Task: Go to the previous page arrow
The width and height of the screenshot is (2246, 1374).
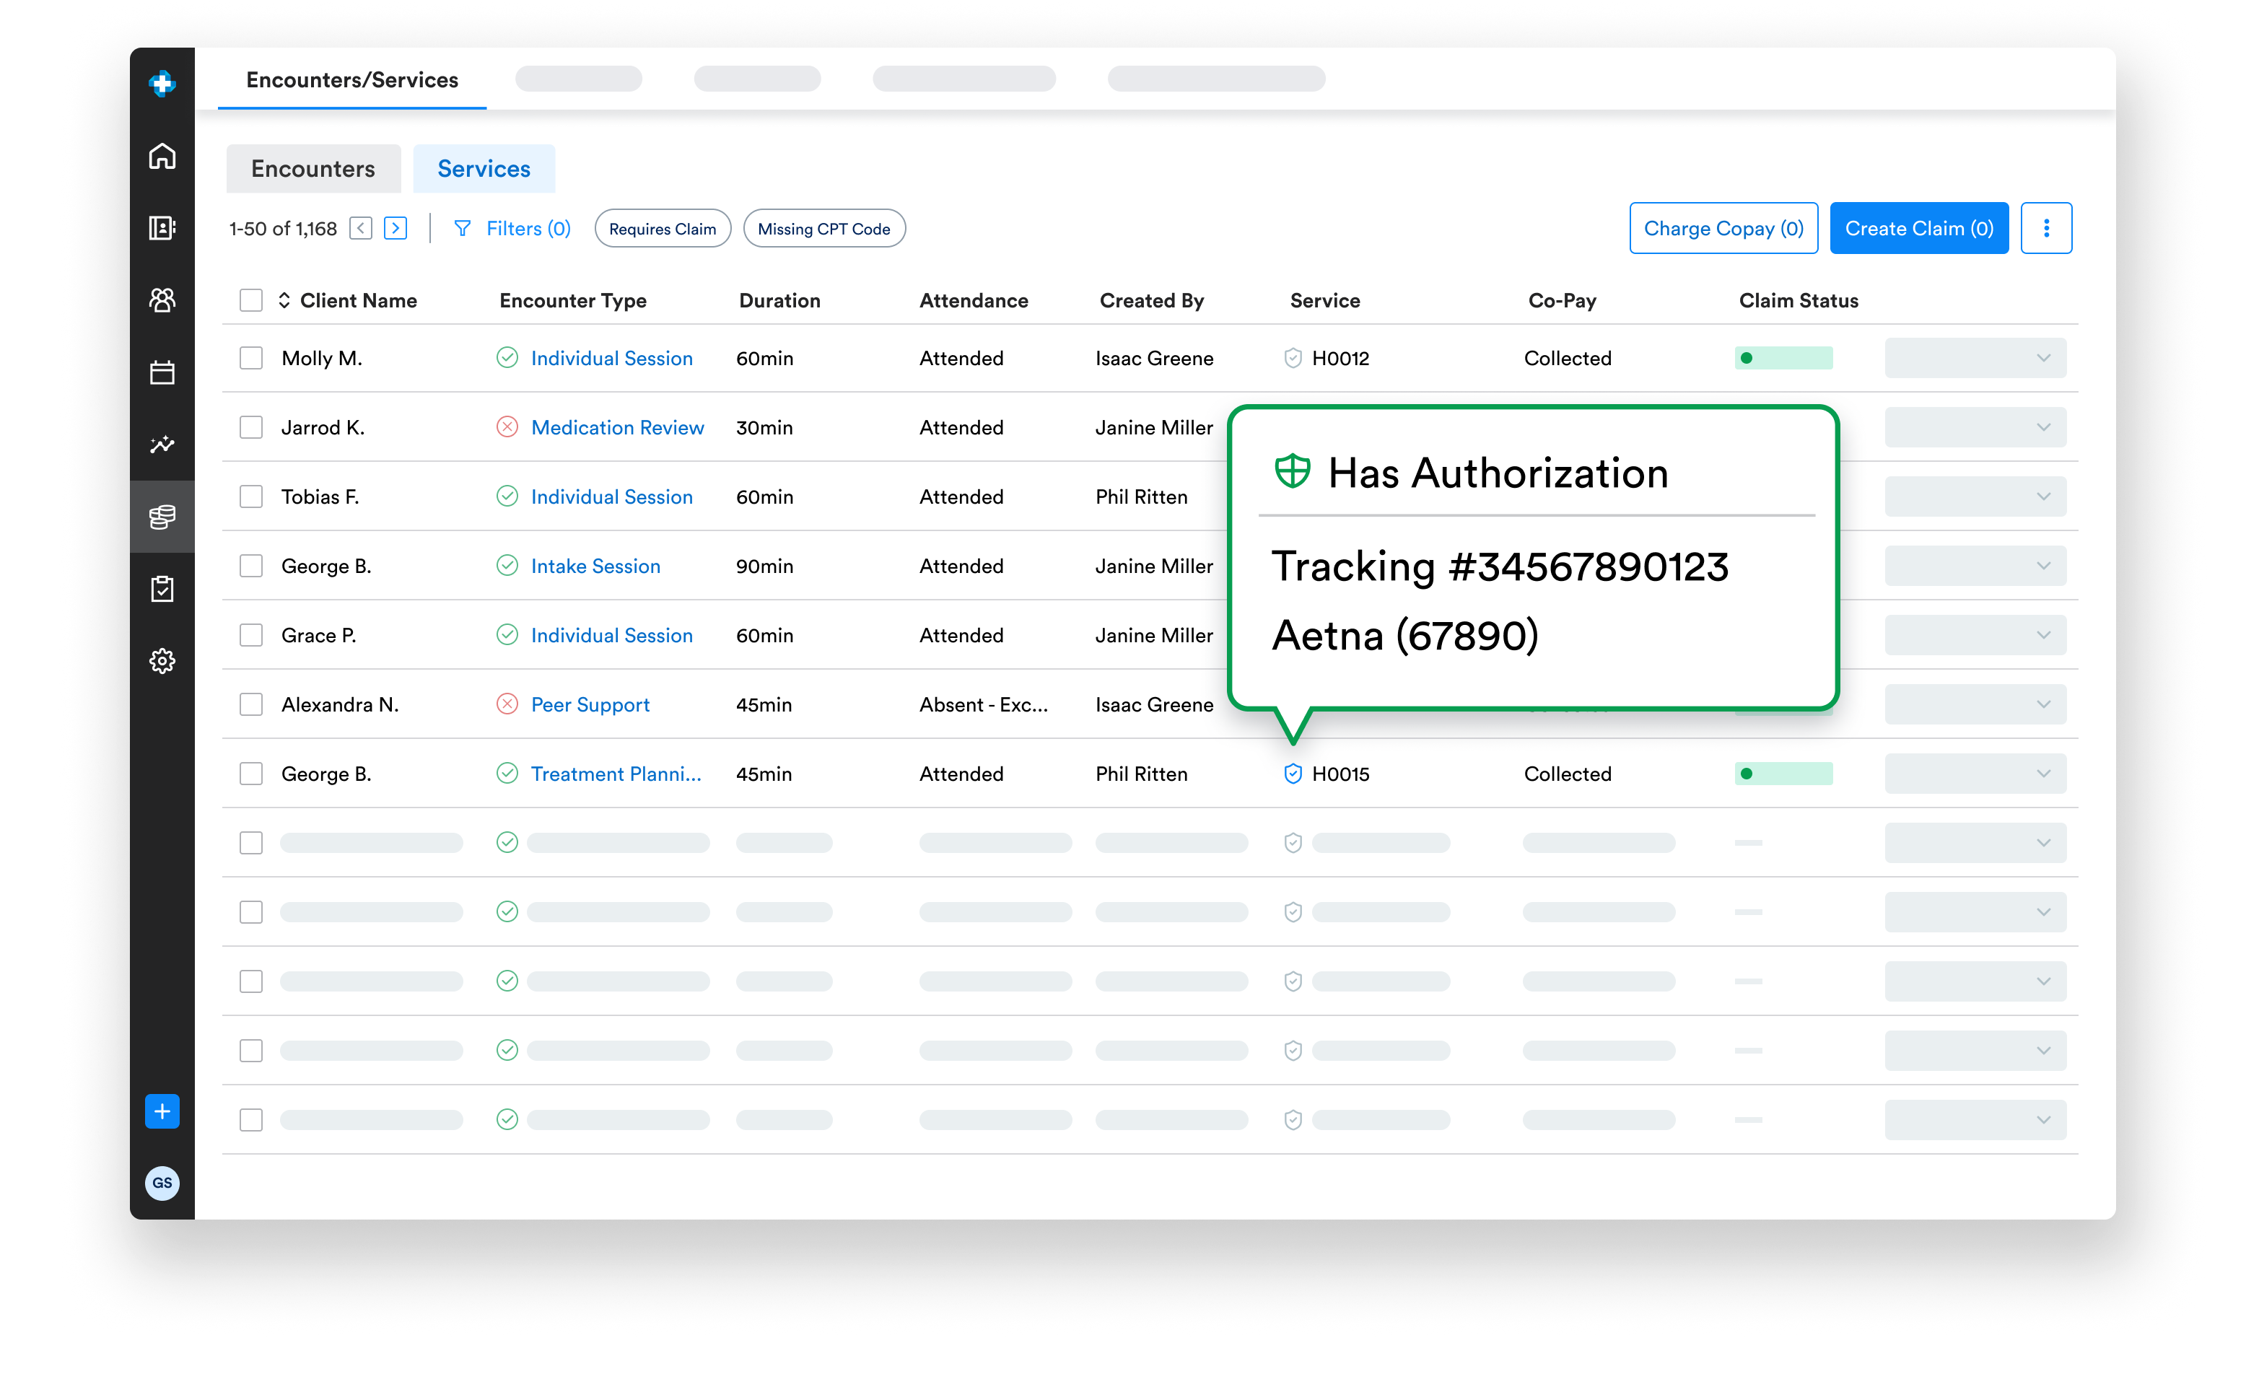Action: 361,228
